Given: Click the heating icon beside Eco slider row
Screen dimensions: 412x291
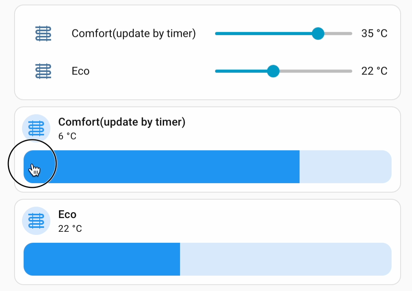Looking at the screenshot, I should [43, 71].
